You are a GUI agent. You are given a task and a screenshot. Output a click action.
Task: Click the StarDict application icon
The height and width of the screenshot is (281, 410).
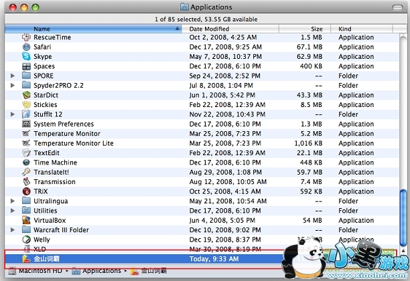coord(26,96)
